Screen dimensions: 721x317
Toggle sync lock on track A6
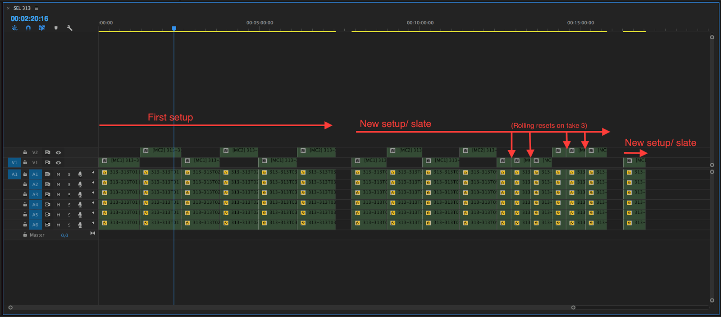pyautogui.click(x=47, y=225)
